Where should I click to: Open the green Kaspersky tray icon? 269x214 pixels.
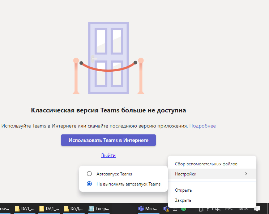tap(184, 208)
